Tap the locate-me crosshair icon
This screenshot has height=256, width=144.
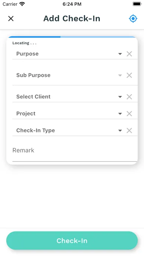coord(133,19)
